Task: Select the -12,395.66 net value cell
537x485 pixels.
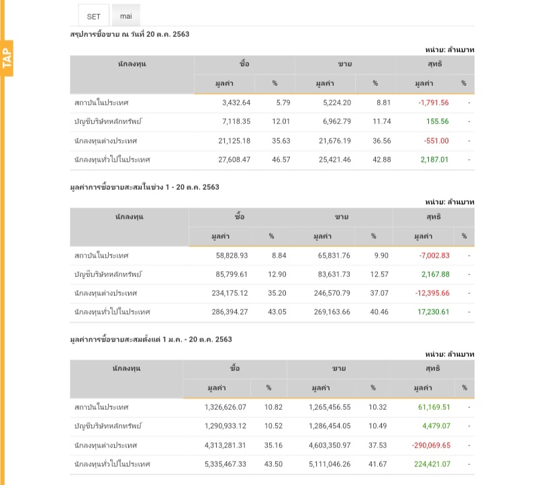Action: (x=432, y=293)
